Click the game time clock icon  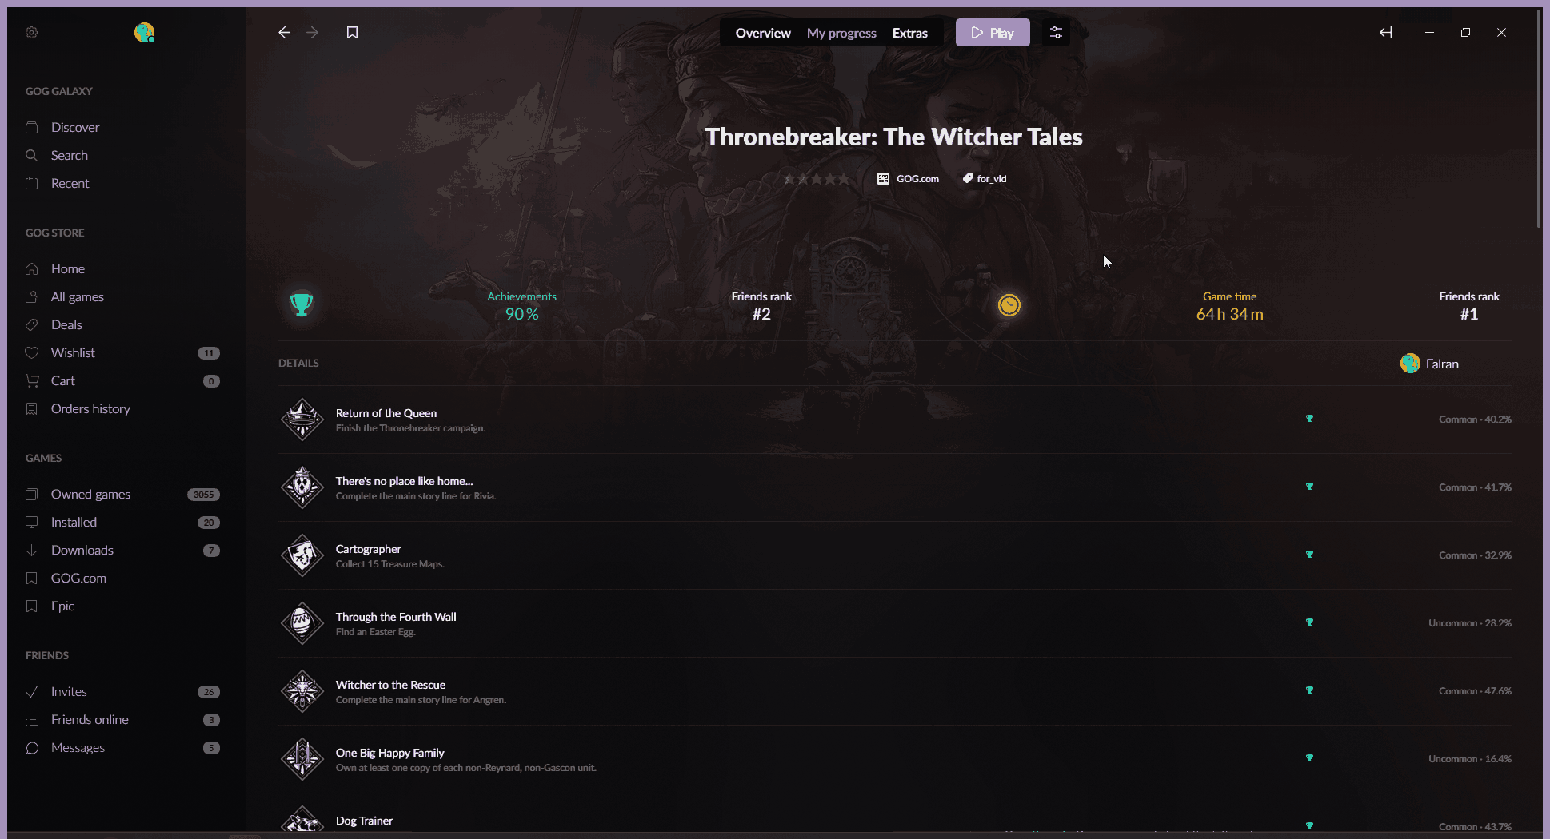(x=1009, y=305)
